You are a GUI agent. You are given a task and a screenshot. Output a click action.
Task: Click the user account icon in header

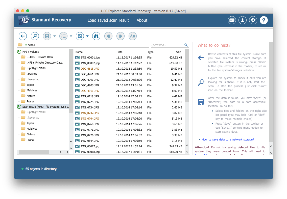243,20
